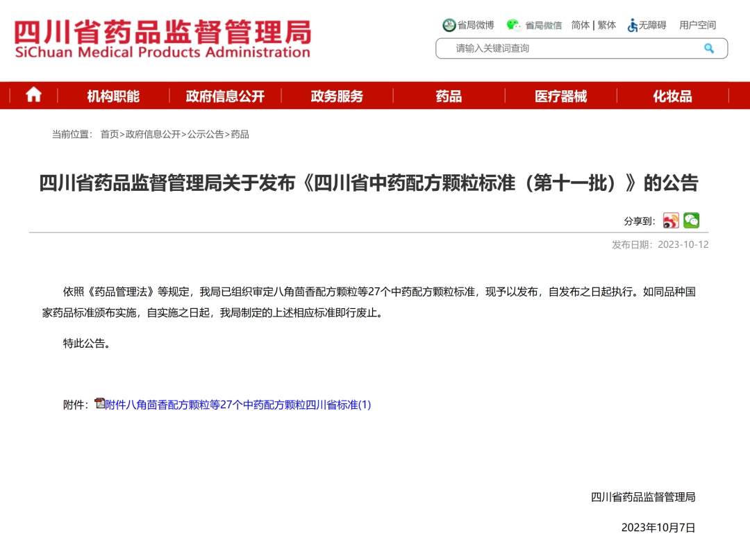Focus the keyword search input field

[569, 49]
